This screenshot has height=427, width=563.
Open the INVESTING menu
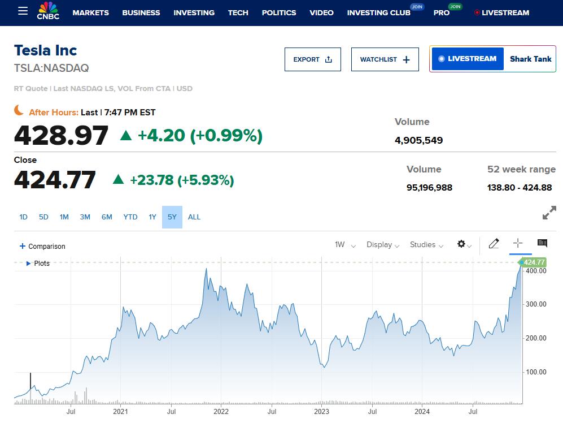(x=194, y=12)
